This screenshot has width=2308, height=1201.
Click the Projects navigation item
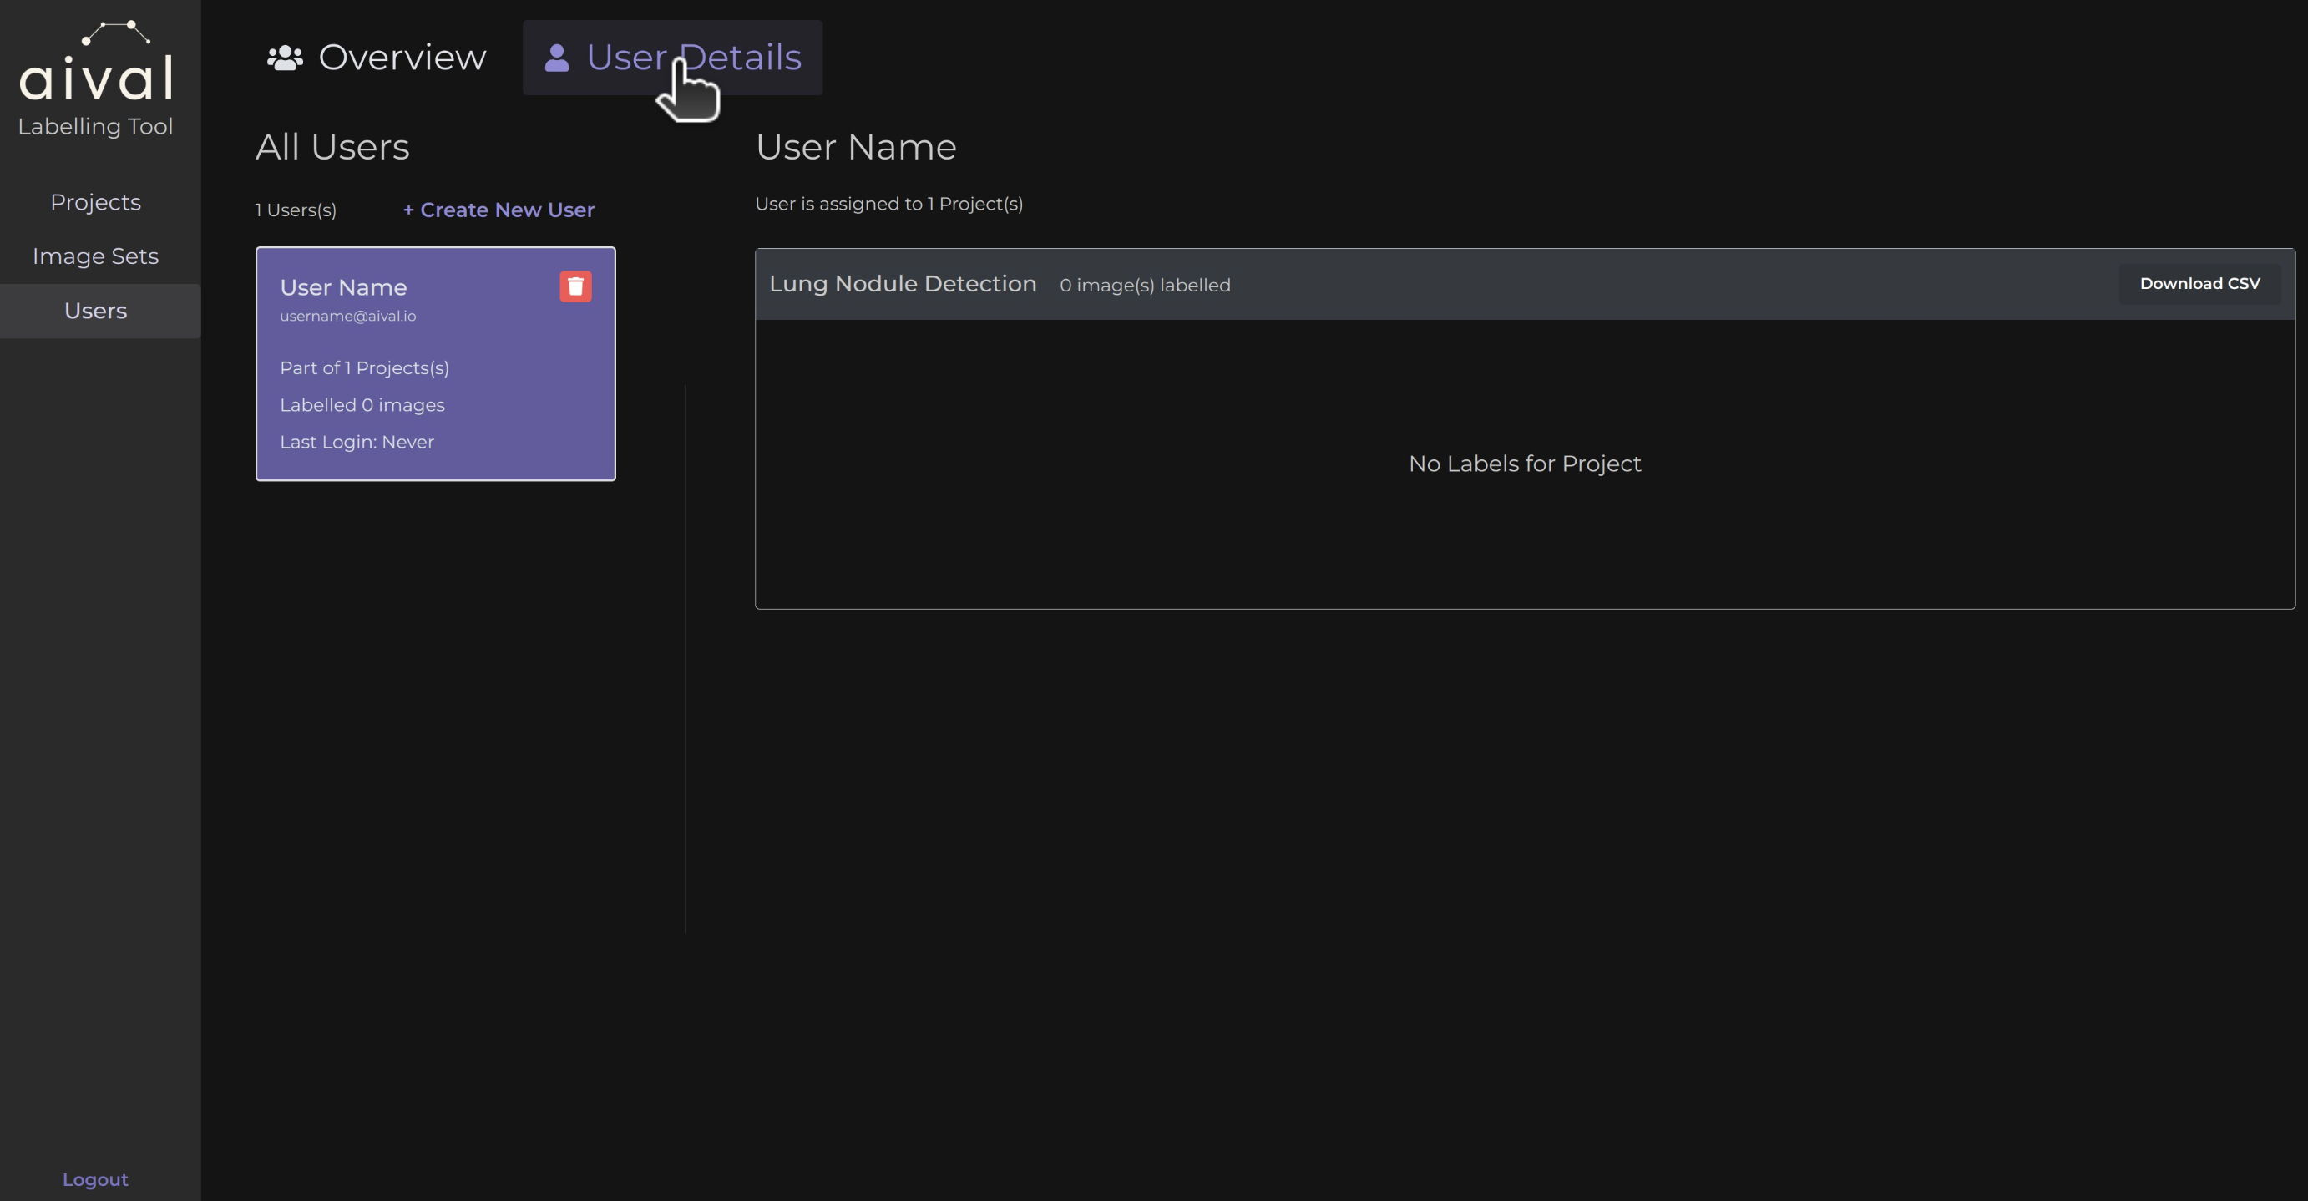coord(94,201)
